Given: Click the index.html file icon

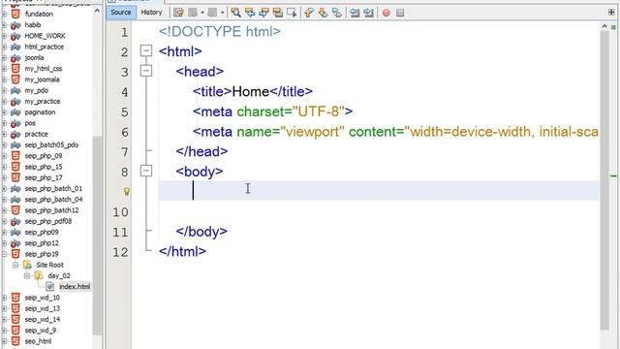Looking at the screenshot, I should click(49, 287).
